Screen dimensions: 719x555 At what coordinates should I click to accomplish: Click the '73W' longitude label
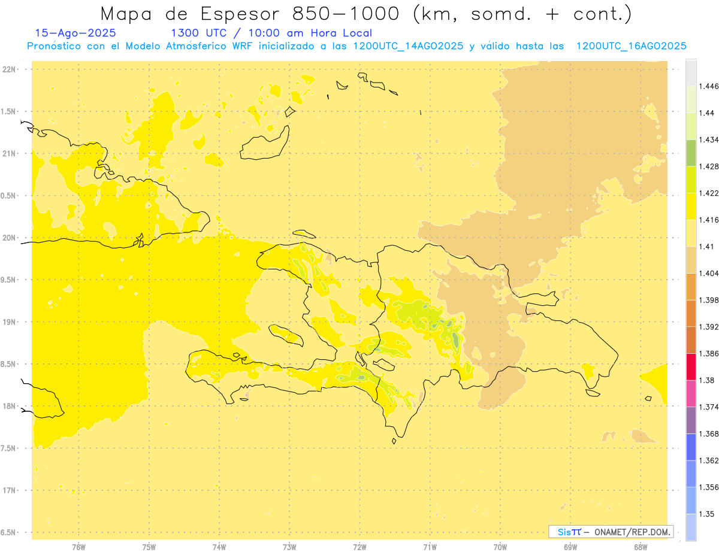coord(289,547)
